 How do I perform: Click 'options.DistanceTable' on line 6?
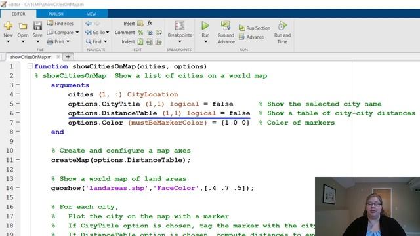112,113
